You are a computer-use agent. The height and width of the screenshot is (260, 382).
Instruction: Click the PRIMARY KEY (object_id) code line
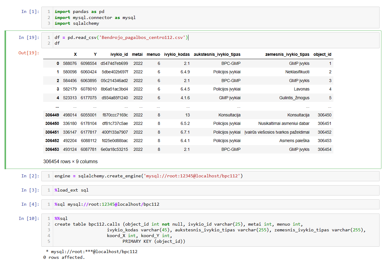point(154,241)
